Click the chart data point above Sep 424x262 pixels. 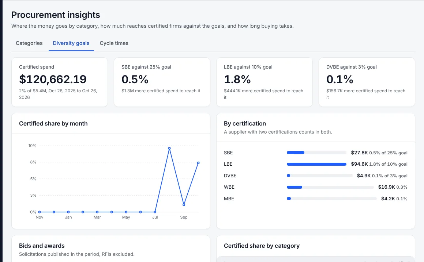184,204
